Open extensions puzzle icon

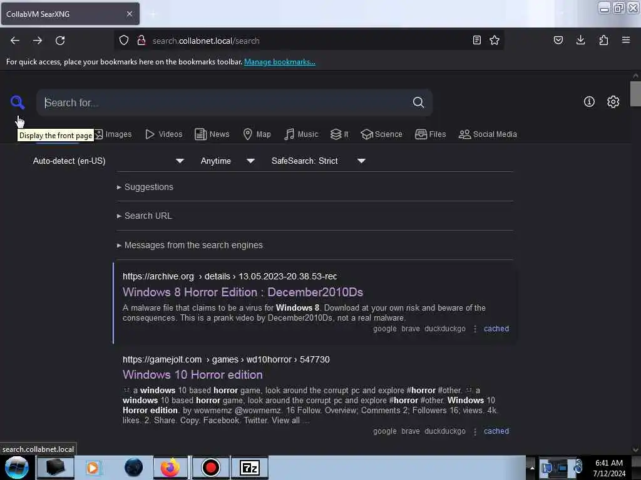click(603, 40)
